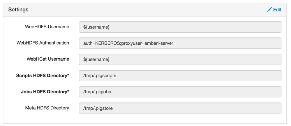The image size is (291, 126).
Task: Click the Meta HDFS Directory label
Action: (47, 108)
